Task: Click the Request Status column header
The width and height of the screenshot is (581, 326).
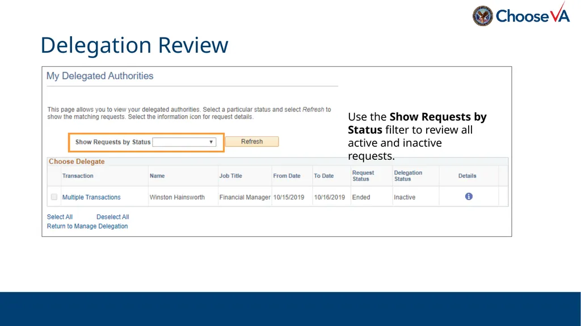Action: (x=363, y=176)
